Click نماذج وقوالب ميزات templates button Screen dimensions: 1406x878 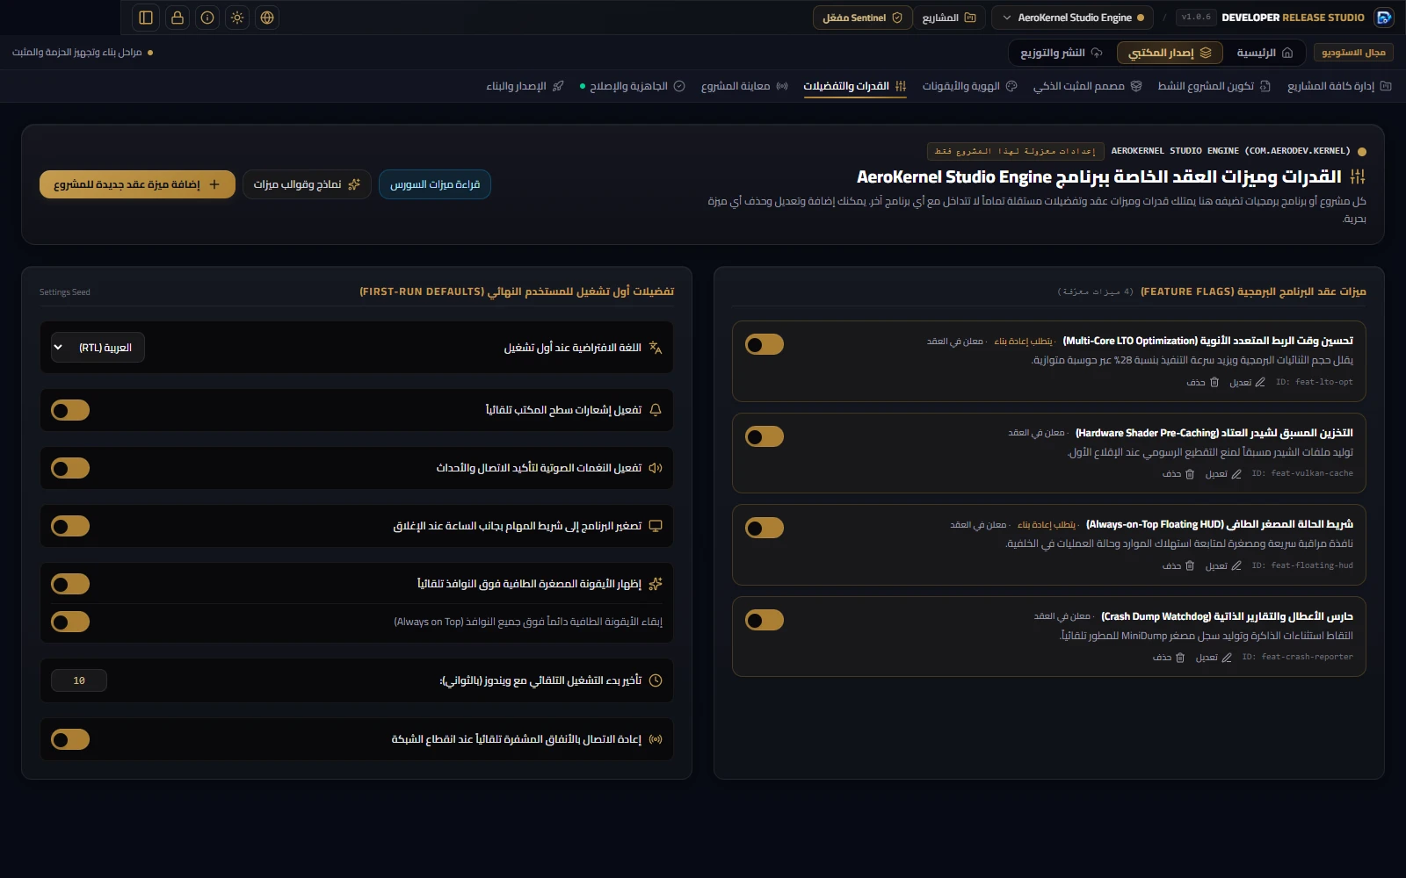click(307, 184)
